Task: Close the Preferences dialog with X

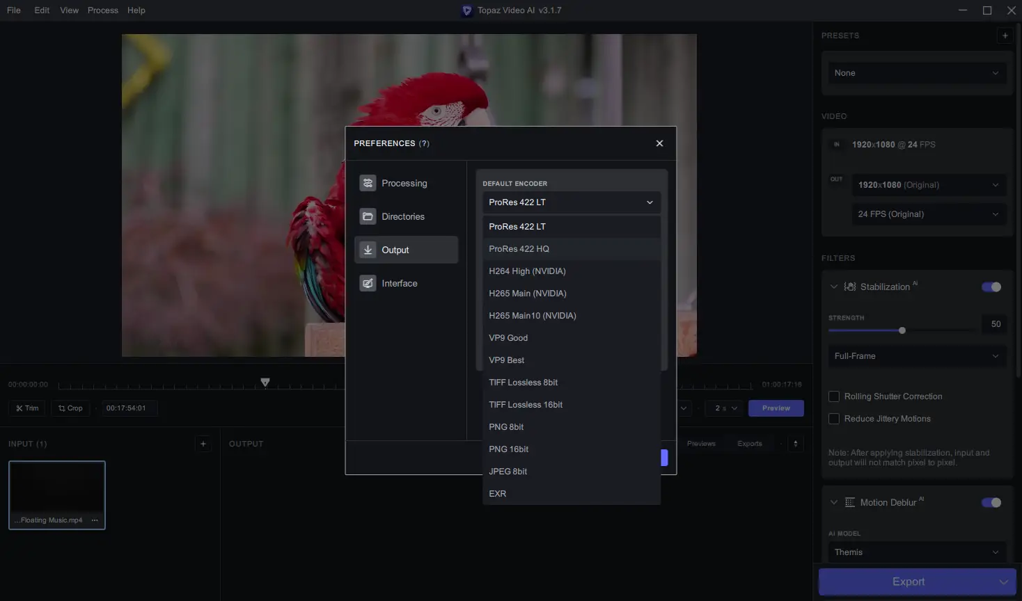Action: point(659,143)
